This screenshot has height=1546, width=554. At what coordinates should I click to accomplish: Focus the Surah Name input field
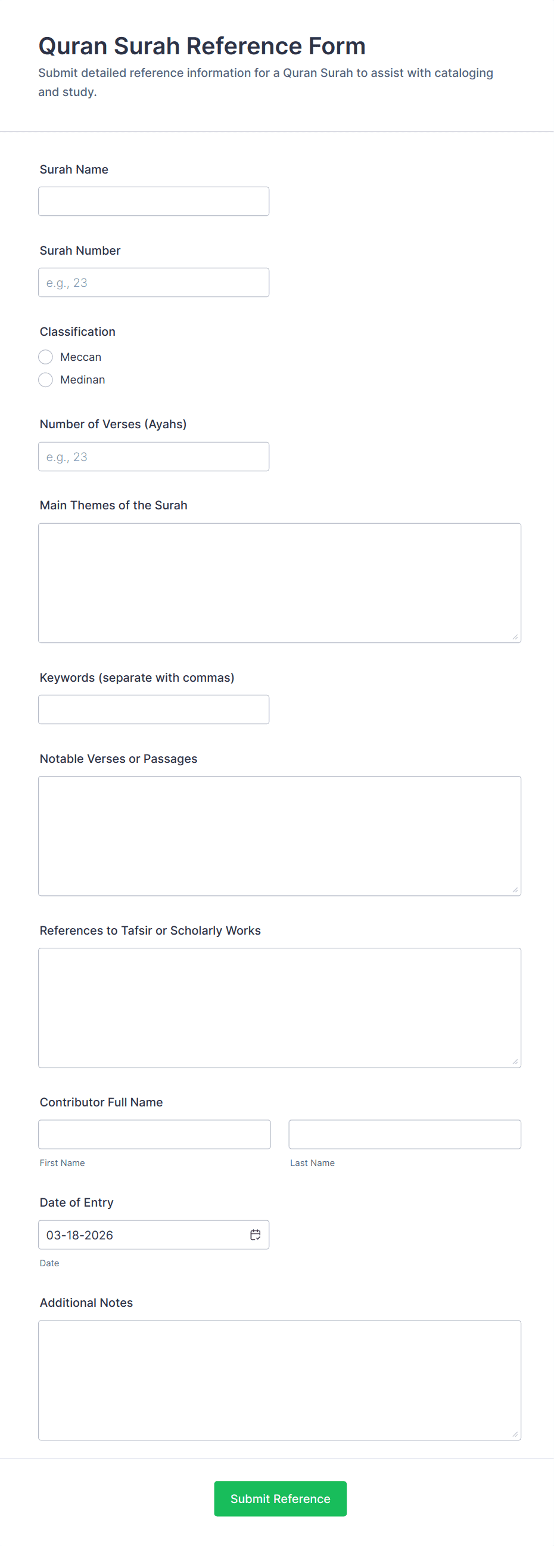[x=154, y=201]
